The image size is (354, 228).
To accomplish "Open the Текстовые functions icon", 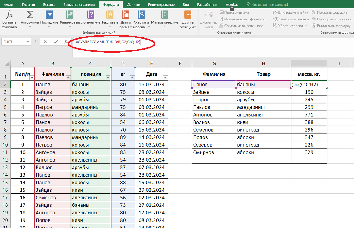I will point(110,14).
